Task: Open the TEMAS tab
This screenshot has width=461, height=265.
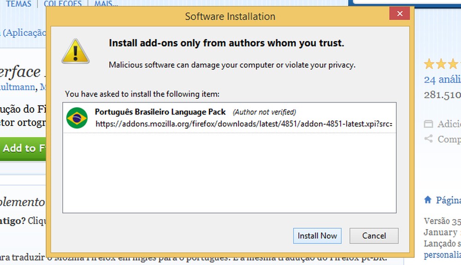Action: click(18, 4)
